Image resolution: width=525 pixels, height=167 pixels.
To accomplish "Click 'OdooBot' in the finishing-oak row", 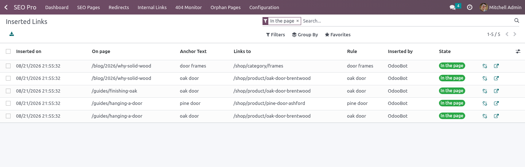I will (x=398, y=91).
